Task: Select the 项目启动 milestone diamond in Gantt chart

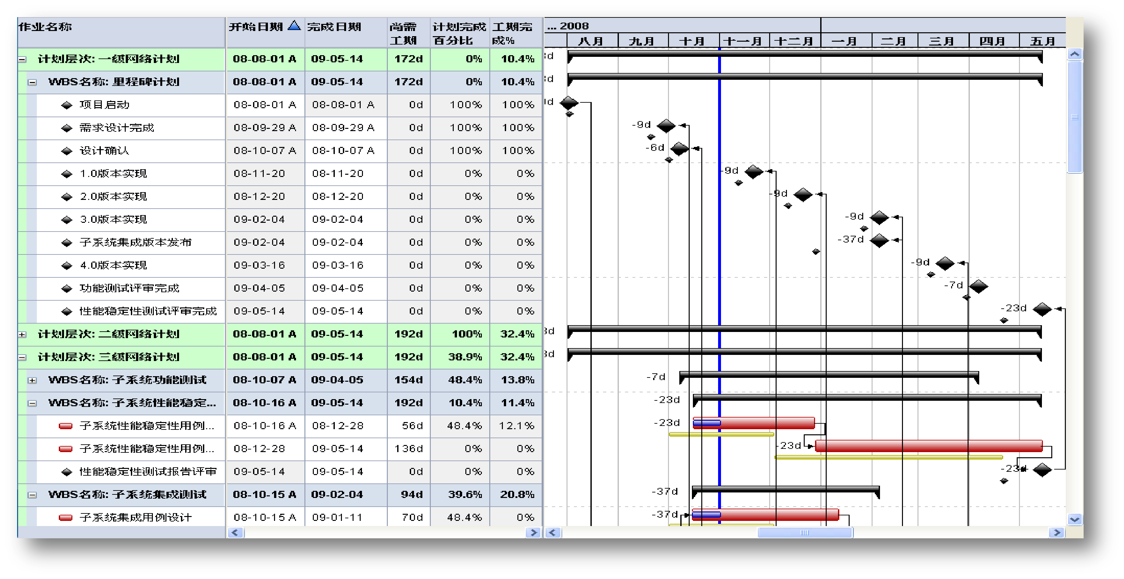Action: coord(569,103)
